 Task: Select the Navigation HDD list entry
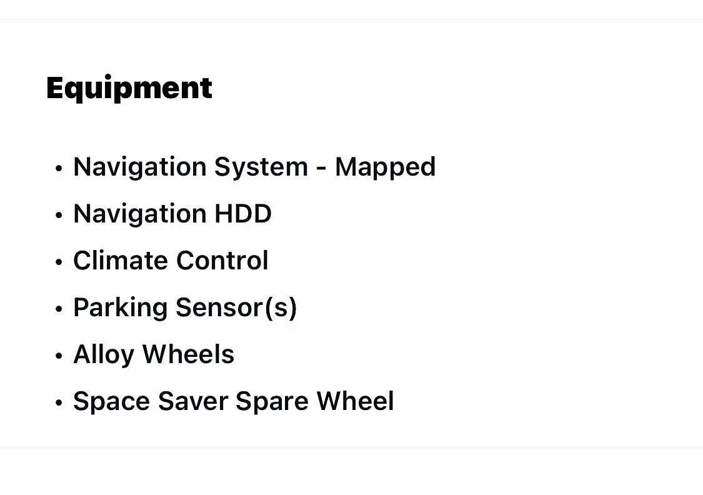(172, 214)
